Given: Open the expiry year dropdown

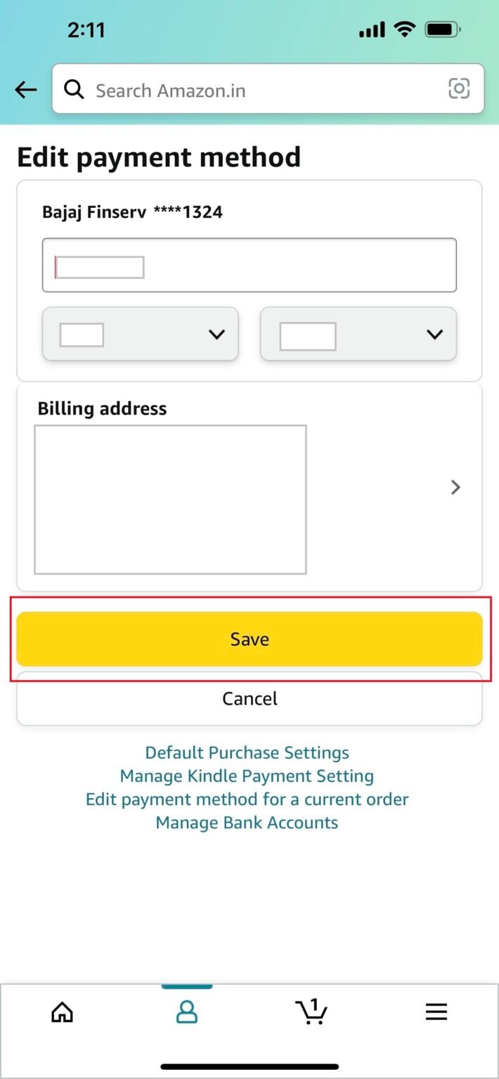Looking at the screenshot, I should 358,334.
